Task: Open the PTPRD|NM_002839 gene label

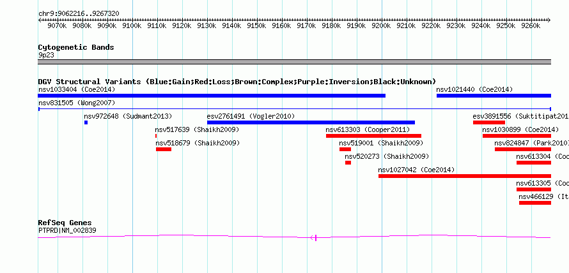Action: 67,230
